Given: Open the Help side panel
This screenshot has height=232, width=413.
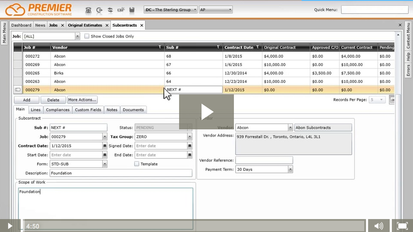Looking at the screenshot, I should pos(408,56).
